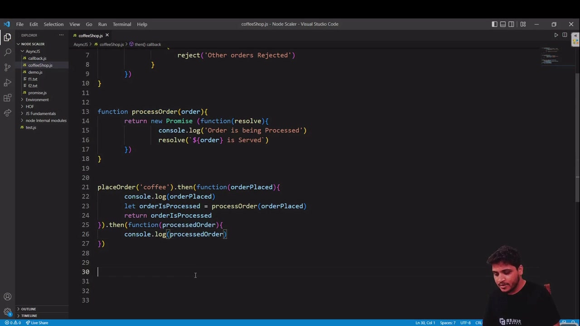
Task: Open the Source Control view icon
Action: (x=7, y=67)
